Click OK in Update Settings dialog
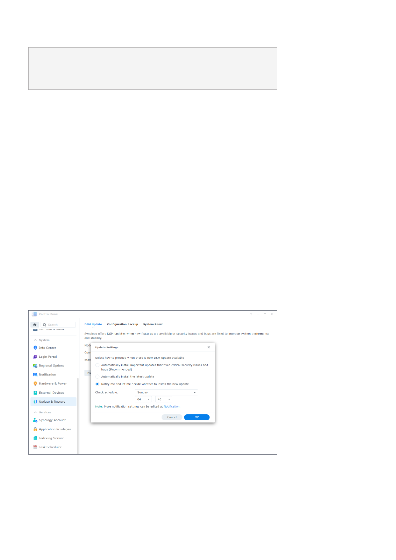Image resolution: width=396 pixels, height=560 pixels. [x=197, y=417]
